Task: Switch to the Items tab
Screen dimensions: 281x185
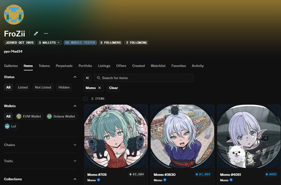Action: [28, 66]
